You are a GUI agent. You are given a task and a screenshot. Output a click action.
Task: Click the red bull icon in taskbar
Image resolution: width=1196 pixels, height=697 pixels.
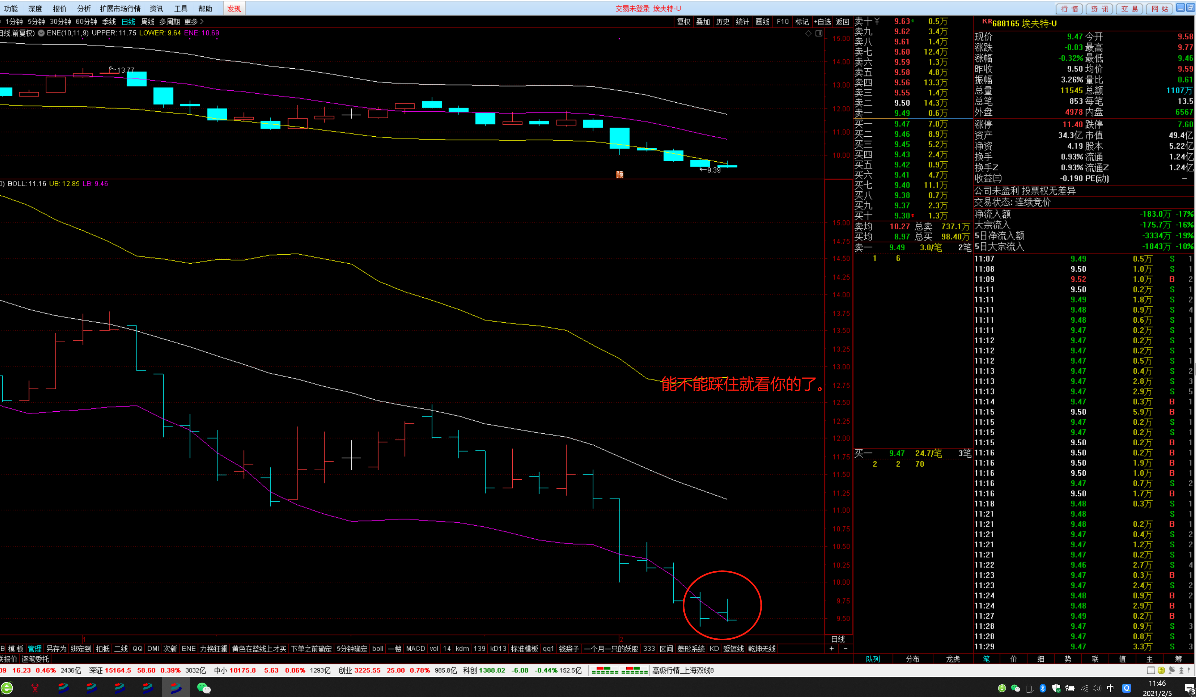coord(35,688)
